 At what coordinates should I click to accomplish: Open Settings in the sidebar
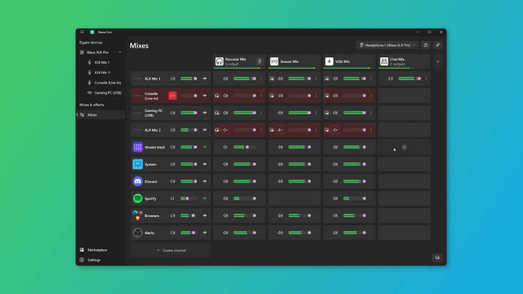(x=94, y=260)
